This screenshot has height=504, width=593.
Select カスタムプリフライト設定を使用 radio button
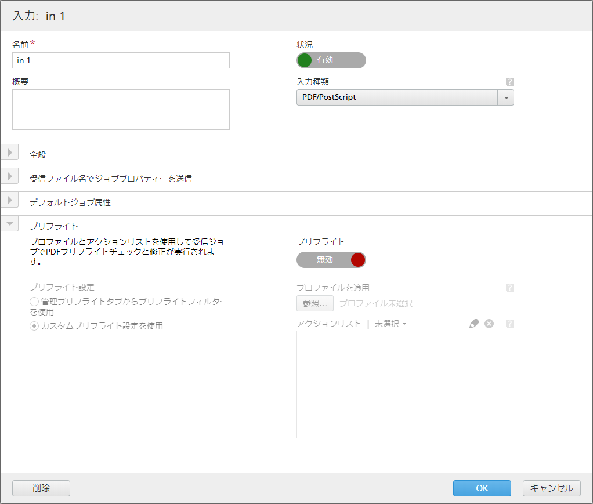(34, 326)
